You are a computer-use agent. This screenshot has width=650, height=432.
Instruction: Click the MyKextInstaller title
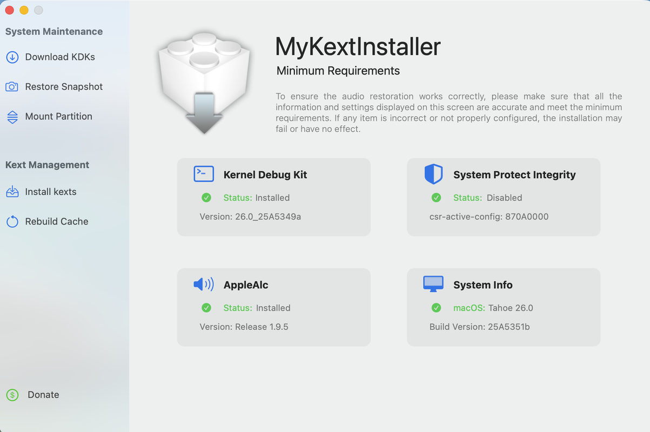358,47
